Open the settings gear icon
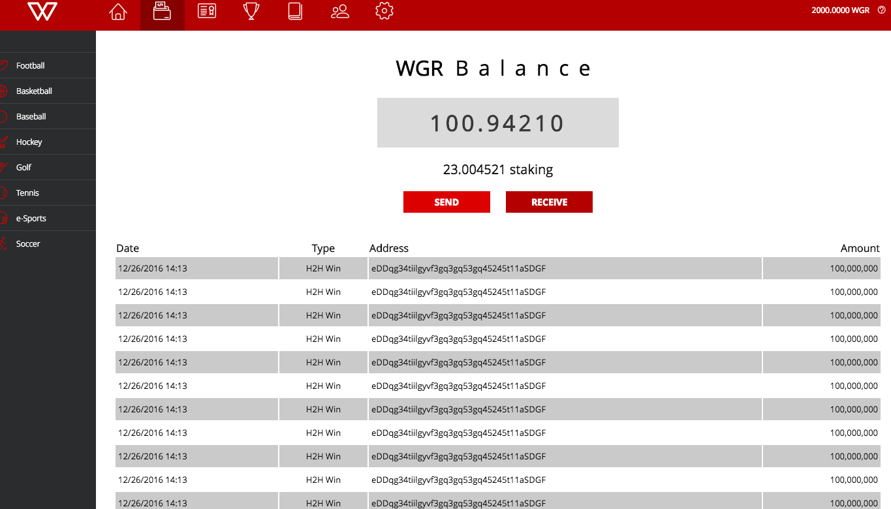This screenshot has width=891, height=509. pyautogui.click(x=384, y=11)
